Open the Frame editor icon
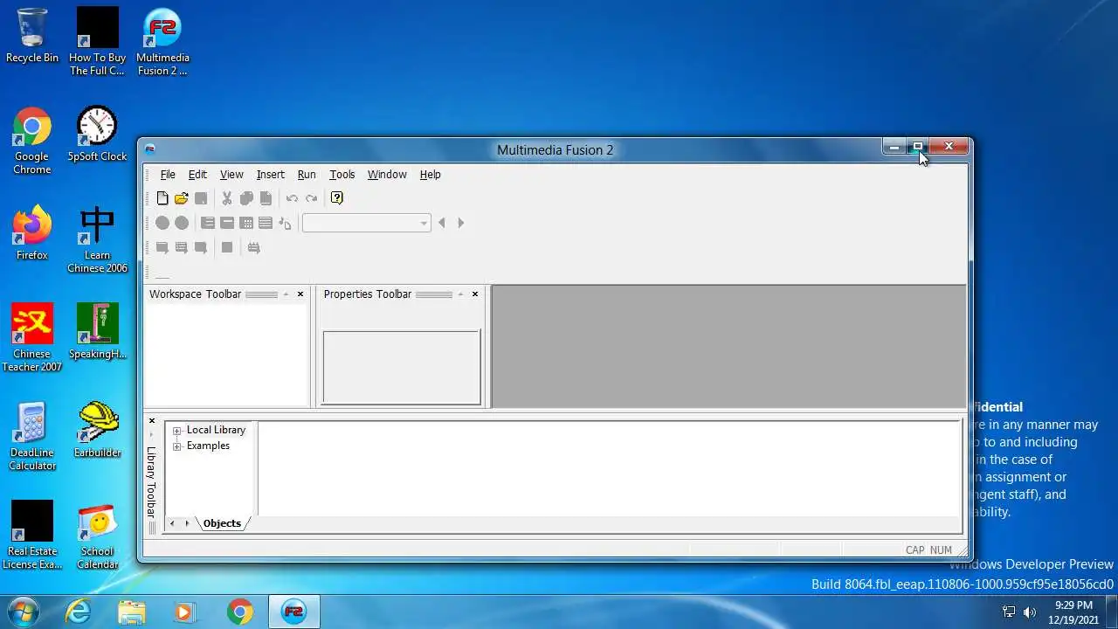1118x629 pixels. tap(227, 223)
